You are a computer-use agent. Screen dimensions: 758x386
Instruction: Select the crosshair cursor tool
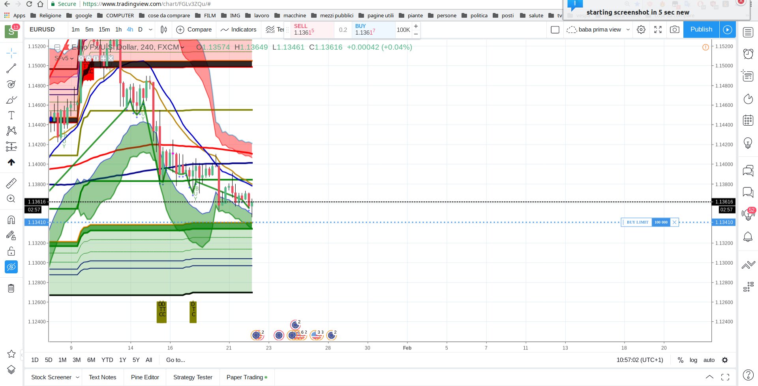pyautogui.click(x=11, y=53)
